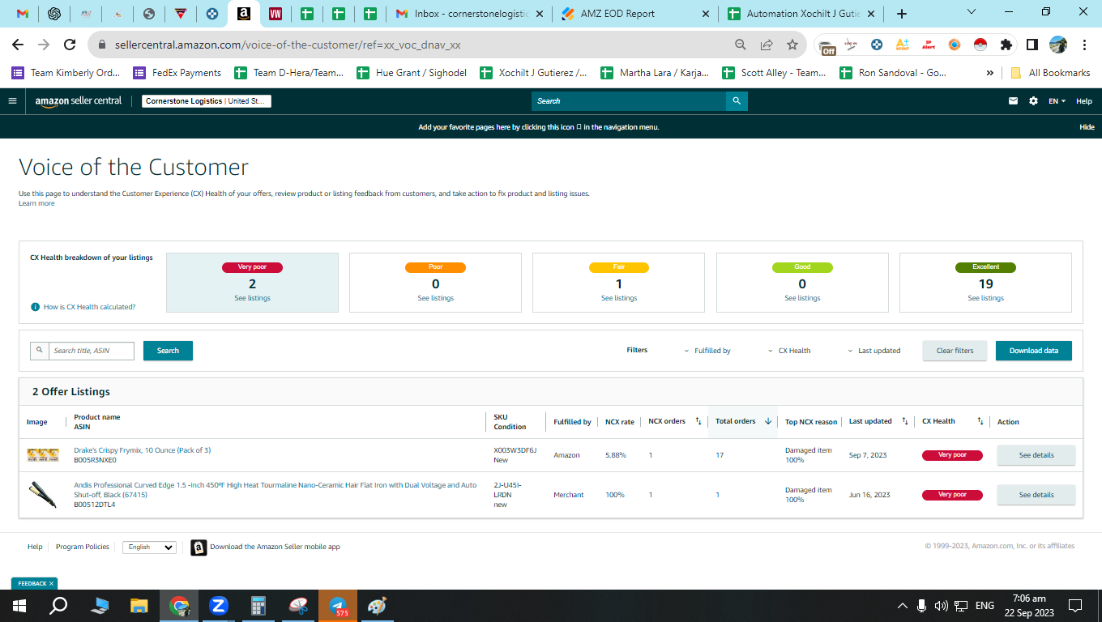
Task: Open the Chrome three-dot menu
Action: pyautogui.click(x=1084, y=45)
